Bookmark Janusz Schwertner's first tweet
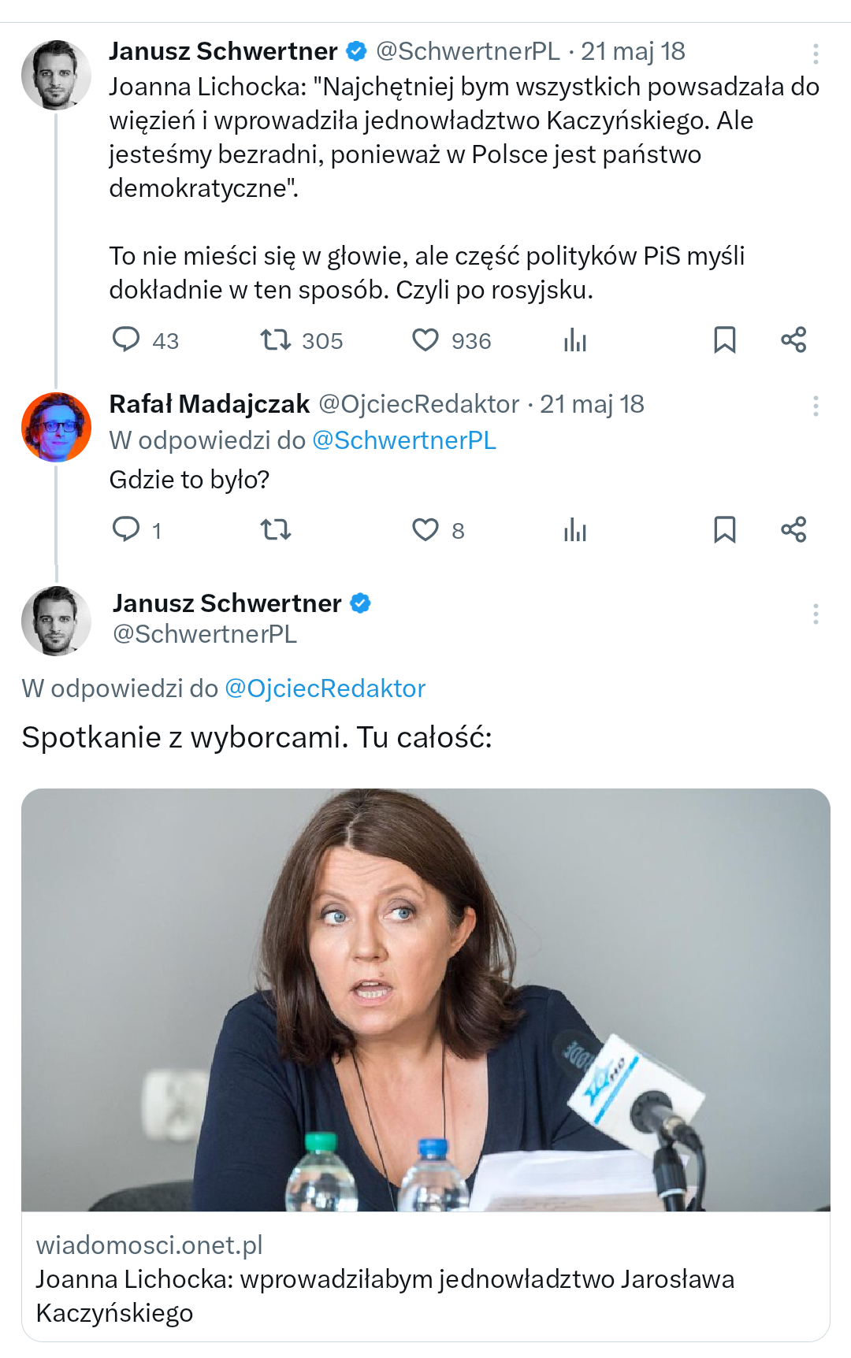 pyautogui.click(x=724, y=339)
